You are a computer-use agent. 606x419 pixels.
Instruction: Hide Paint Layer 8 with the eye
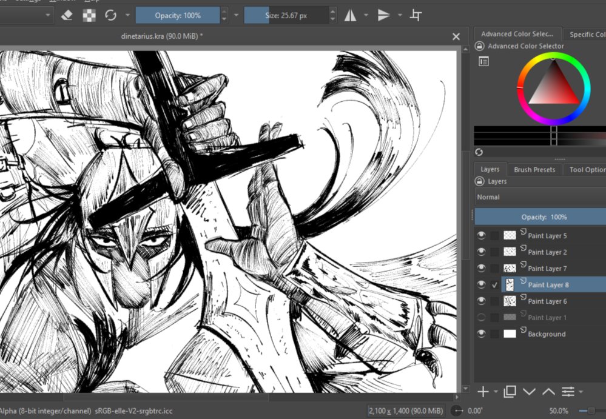coord(481,284)
